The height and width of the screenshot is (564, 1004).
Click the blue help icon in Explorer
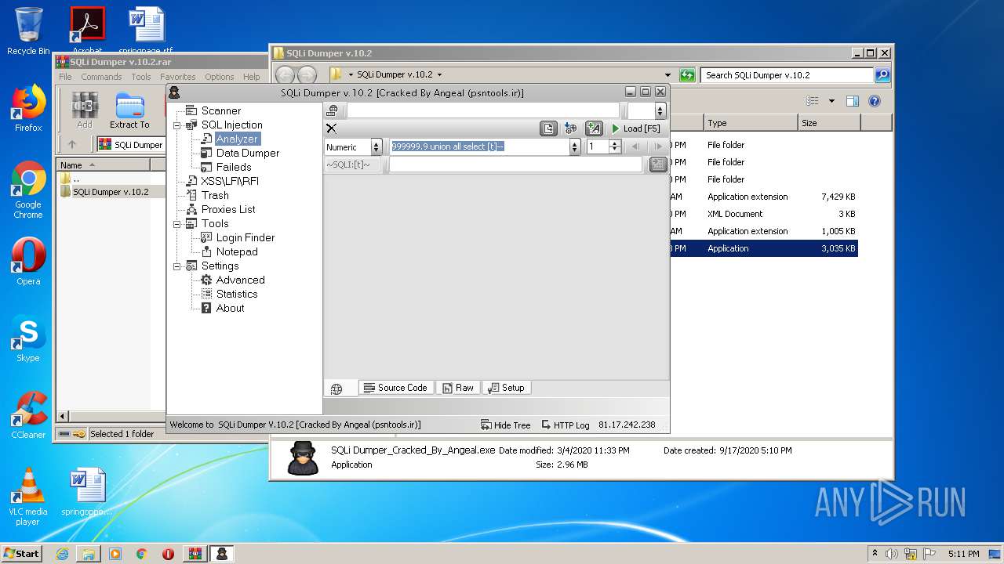click(x=875, y=101)
